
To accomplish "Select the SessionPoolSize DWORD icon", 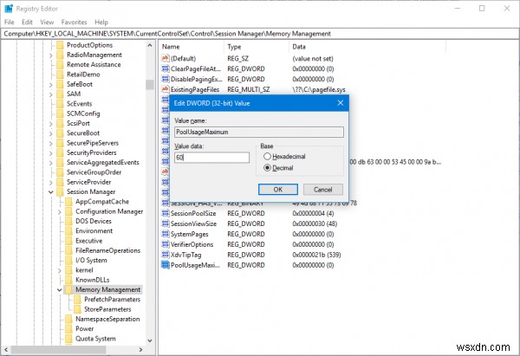I will point(165,213).
